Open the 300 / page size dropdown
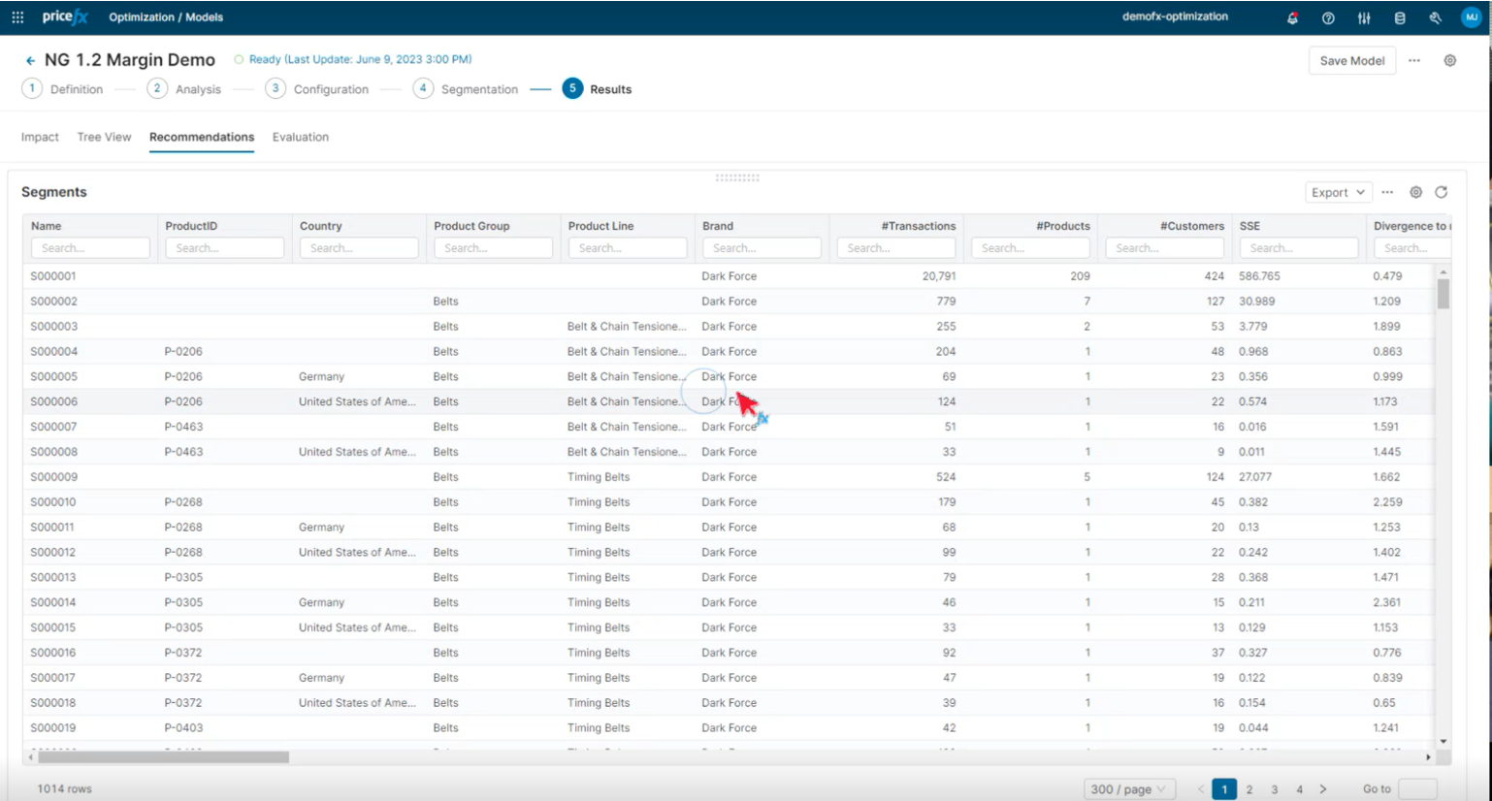The height and width of the screenshot is (801, 1492). tap(1128, 789)
